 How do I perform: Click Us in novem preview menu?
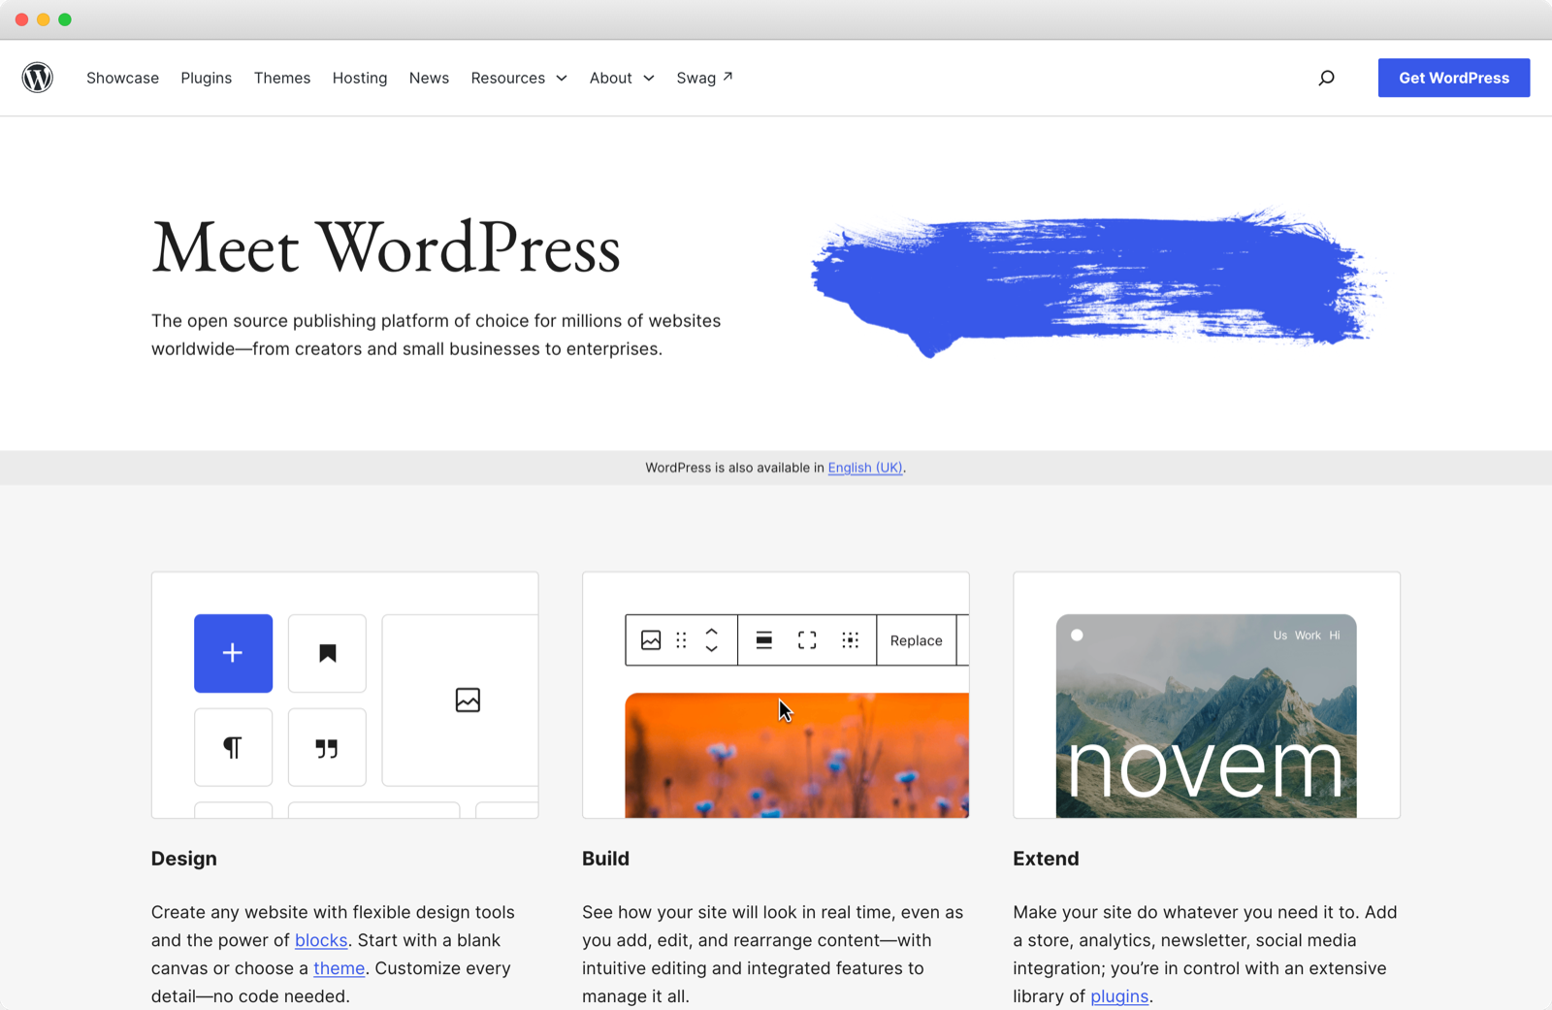coord(1279,635)
